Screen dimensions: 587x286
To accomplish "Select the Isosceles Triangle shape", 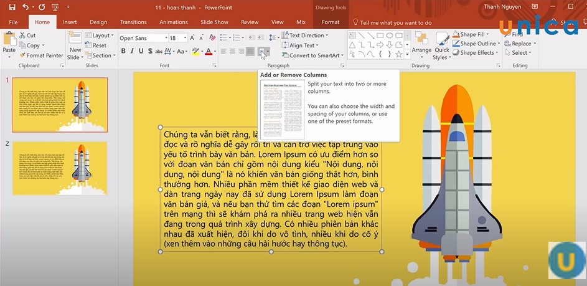I will [x=352, y=45].
